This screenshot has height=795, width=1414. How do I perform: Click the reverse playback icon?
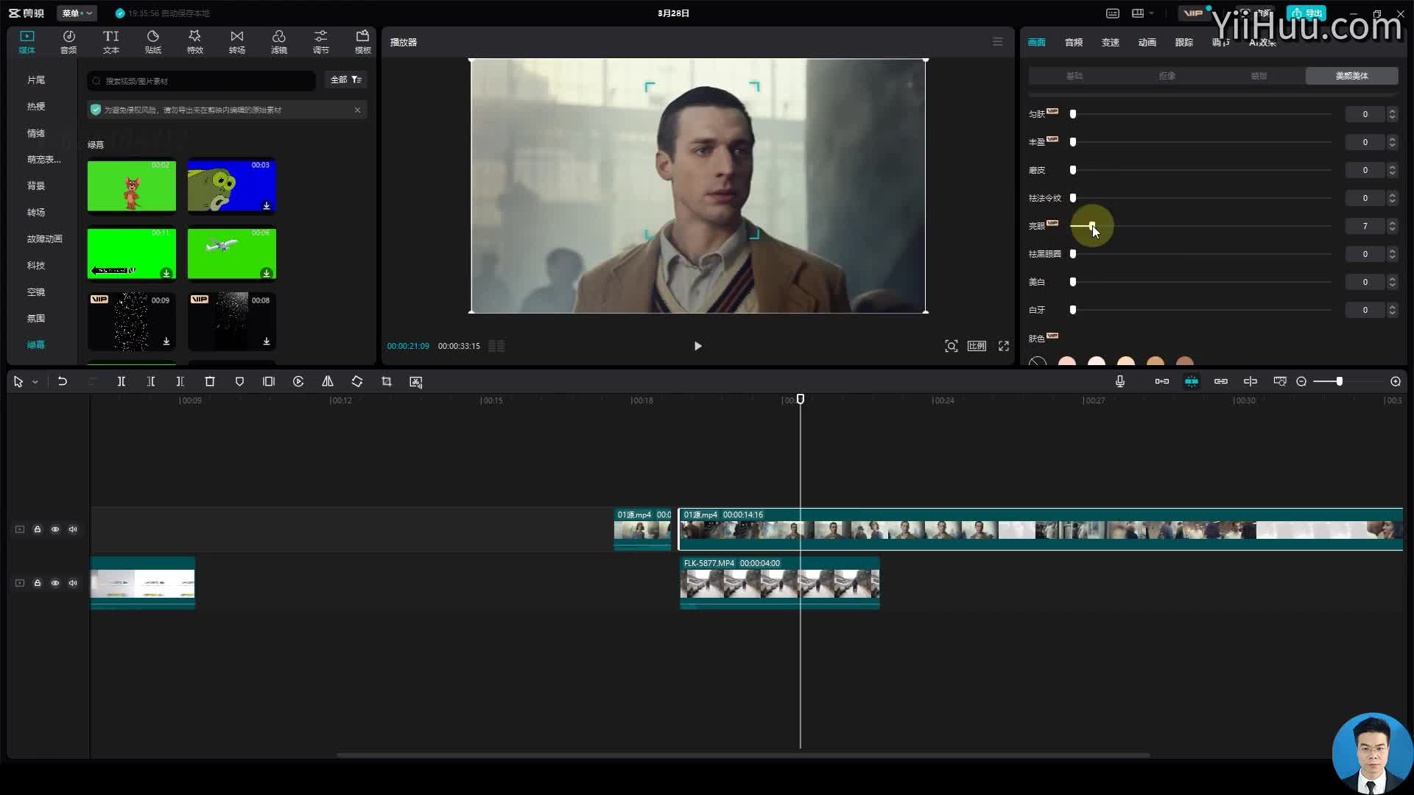(x=298, y=381)
